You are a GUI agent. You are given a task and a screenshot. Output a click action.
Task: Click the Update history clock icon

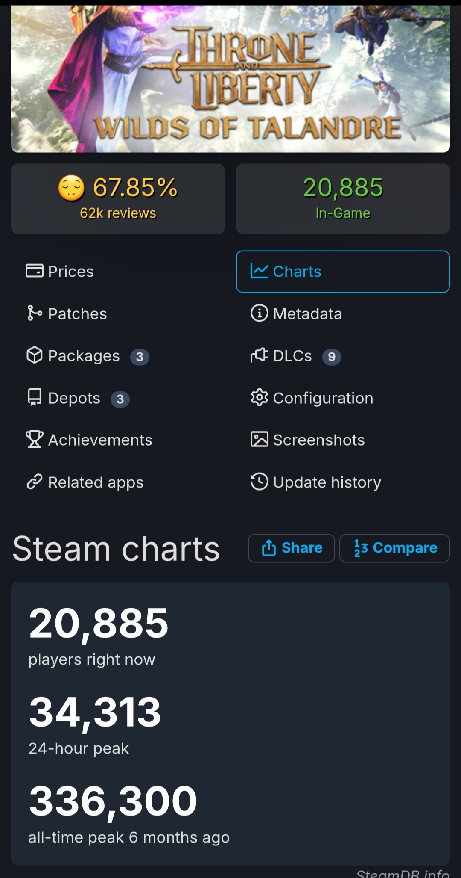(x=259, y=482)
